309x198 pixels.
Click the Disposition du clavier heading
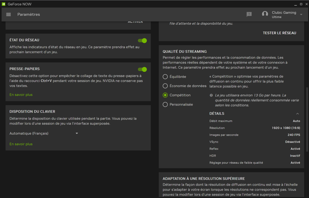point(32,111)
